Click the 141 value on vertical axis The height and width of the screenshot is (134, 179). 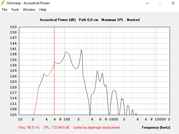tap(13, 49)
